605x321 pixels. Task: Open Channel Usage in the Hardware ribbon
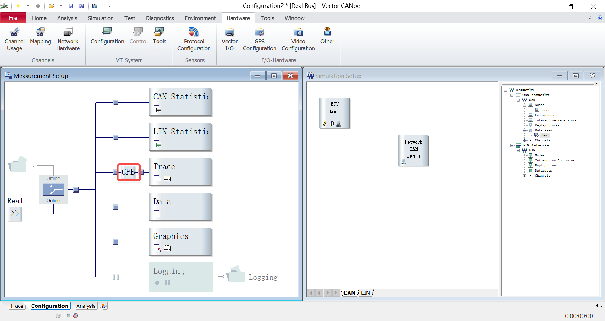tap(14, 39)
